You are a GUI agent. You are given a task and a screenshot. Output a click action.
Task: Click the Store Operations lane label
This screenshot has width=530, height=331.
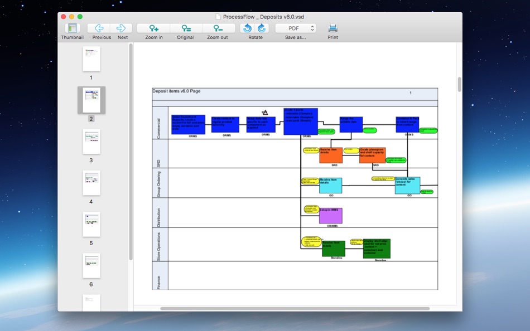158,246
